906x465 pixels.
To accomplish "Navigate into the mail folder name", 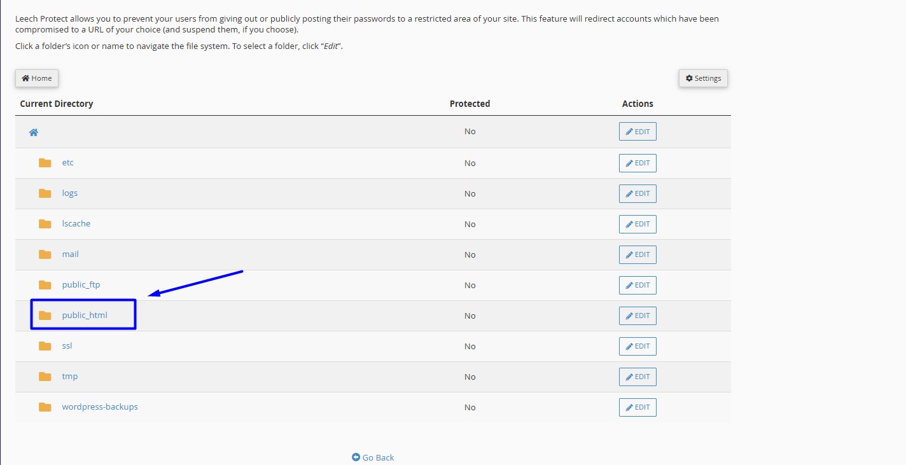I will (x=71, y=254).
